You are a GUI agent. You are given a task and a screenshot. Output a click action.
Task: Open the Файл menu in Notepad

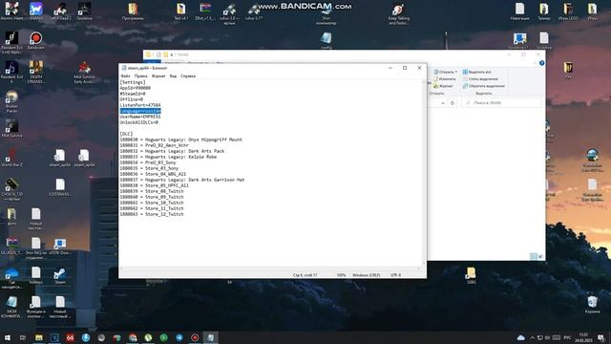[x=125, y=76]
